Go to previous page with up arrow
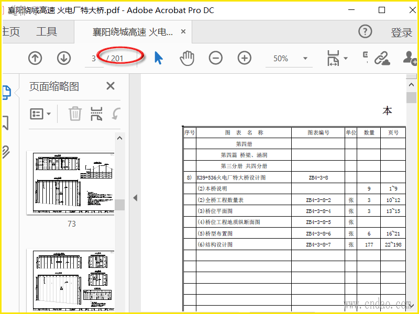Image resolution: width=419 pixels, height=314 pixels. 35,58
